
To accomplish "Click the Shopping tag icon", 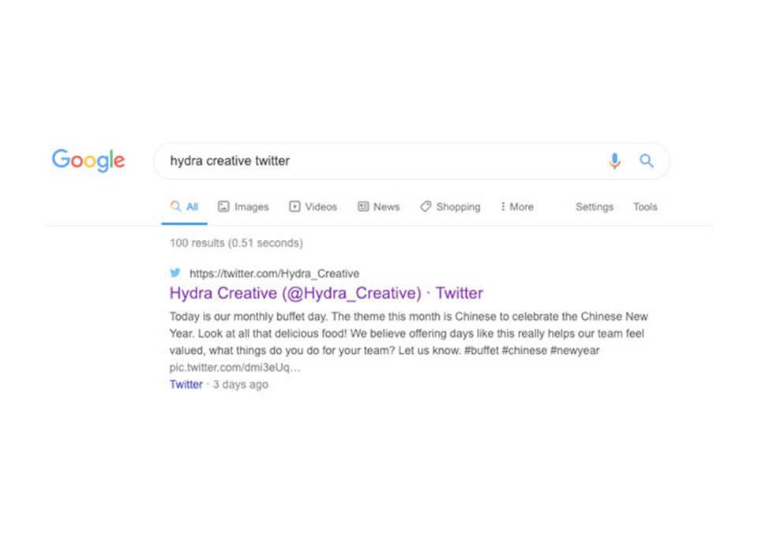I will click(x=426, y=207).
